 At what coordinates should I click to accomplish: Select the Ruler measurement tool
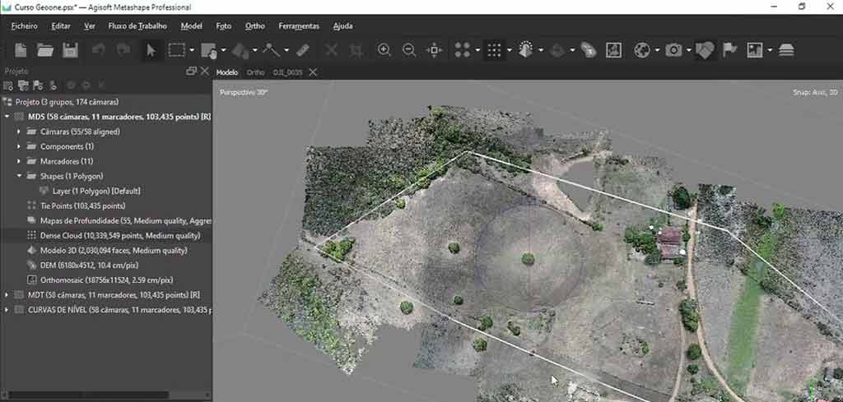(x=302, y=50)
